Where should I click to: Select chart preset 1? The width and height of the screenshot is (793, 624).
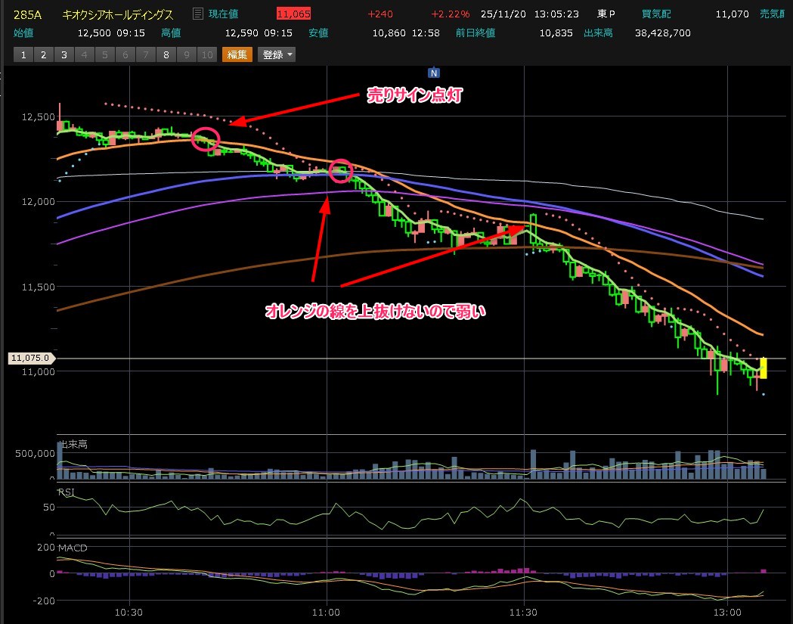pyautogui.click(x=23, y=54)
